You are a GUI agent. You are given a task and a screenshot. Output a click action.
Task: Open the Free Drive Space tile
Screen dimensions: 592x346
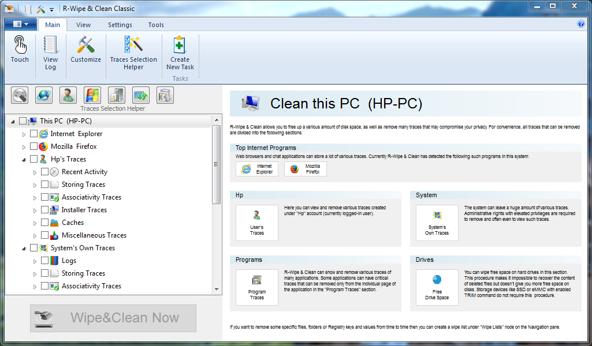click(437, 287)
